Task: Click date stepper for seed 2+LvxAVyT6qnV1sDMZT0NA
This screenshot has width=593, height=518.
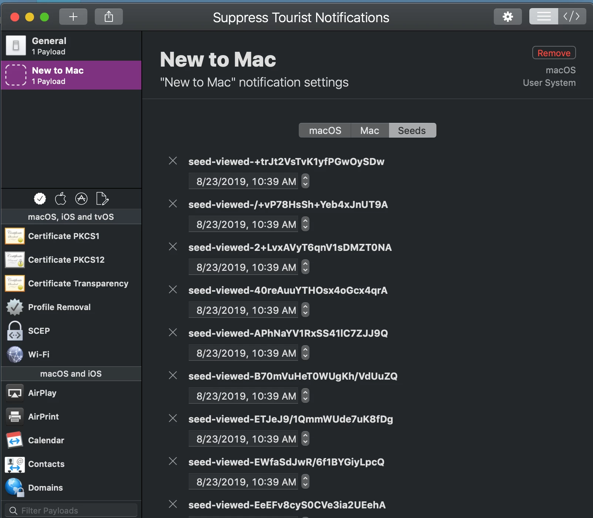Action: (305, 267)
